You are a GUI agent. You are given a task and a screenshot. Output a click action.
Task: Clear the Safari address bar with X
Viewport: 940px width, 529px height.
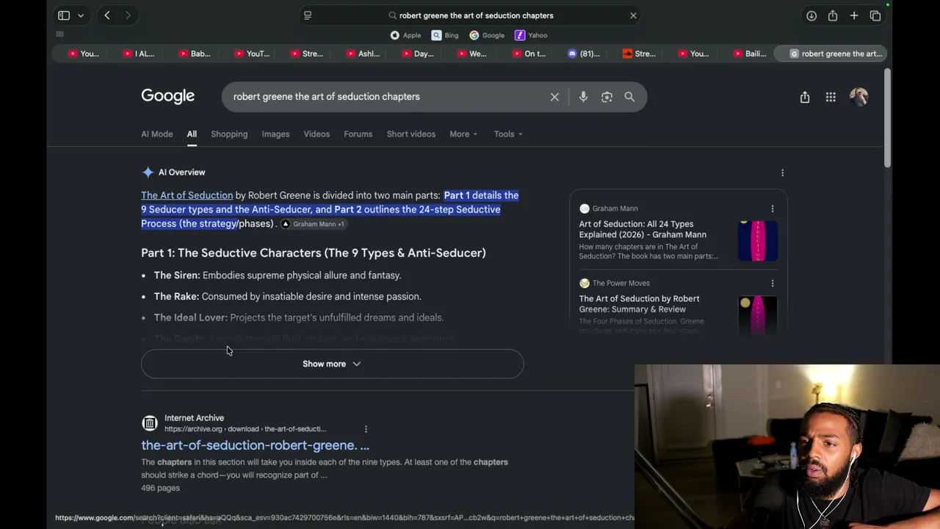click(x=633, y=15)
